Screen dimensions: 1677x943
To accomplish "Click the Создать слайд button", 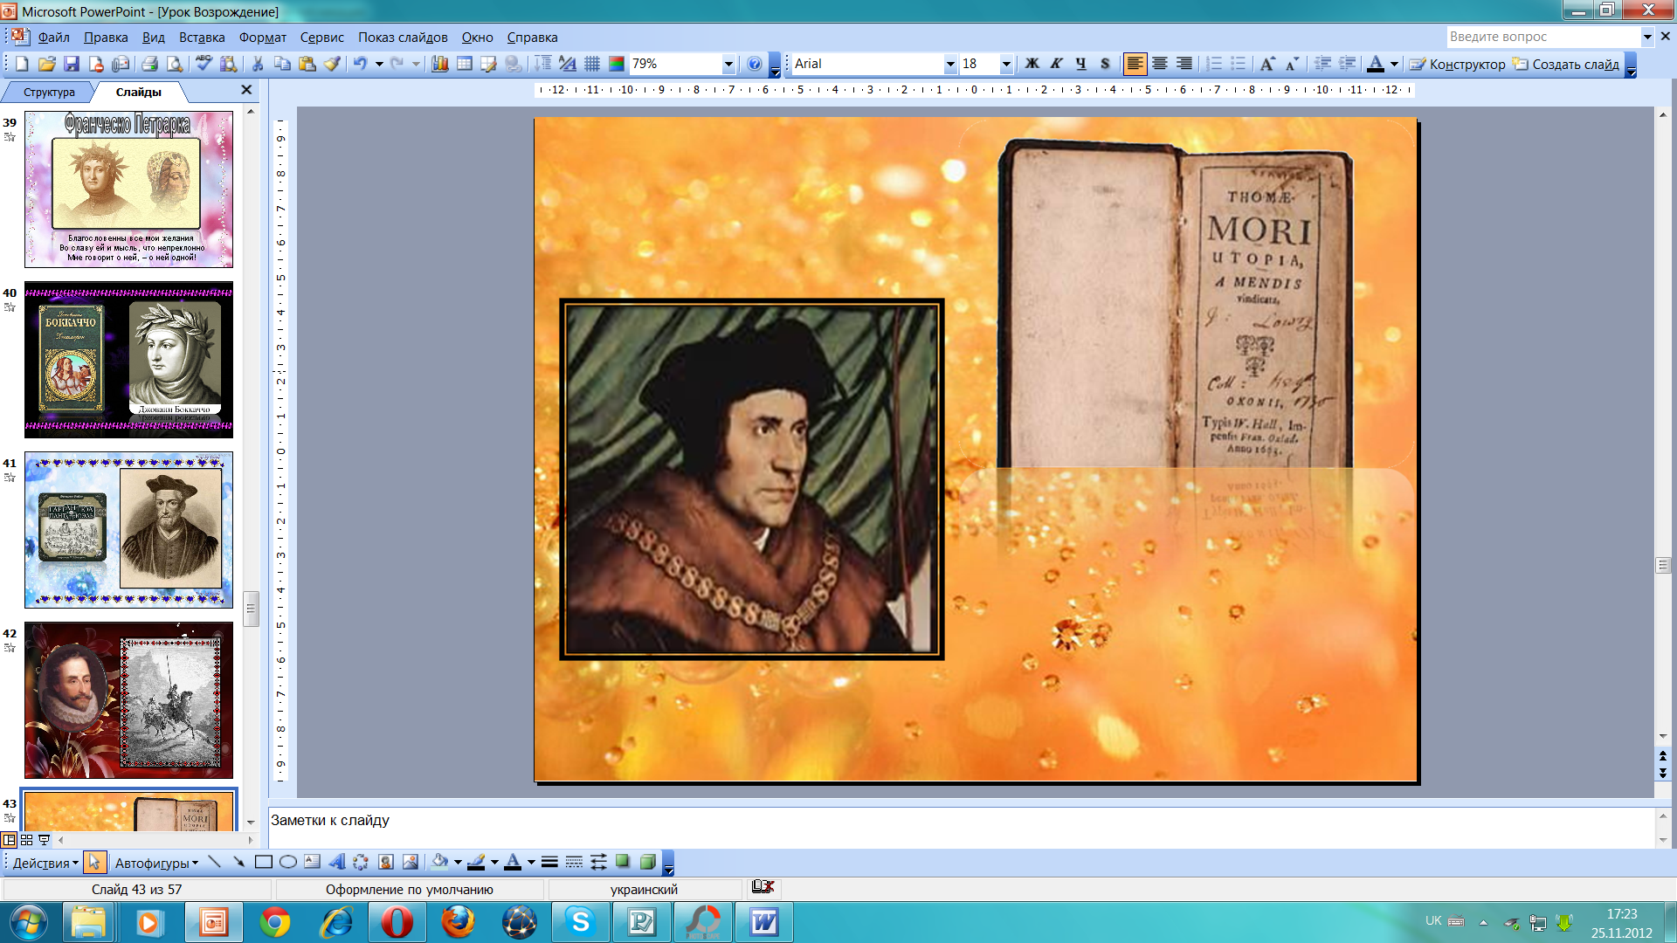I will click(1566, 64).
